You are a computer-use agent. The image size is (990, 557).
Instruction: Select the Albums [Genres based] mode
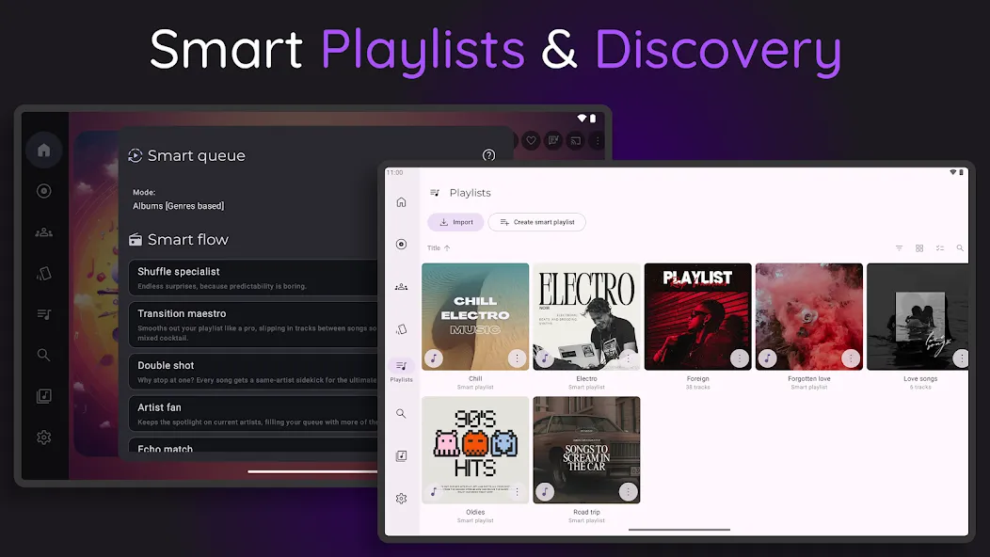(x=178, y=206)
